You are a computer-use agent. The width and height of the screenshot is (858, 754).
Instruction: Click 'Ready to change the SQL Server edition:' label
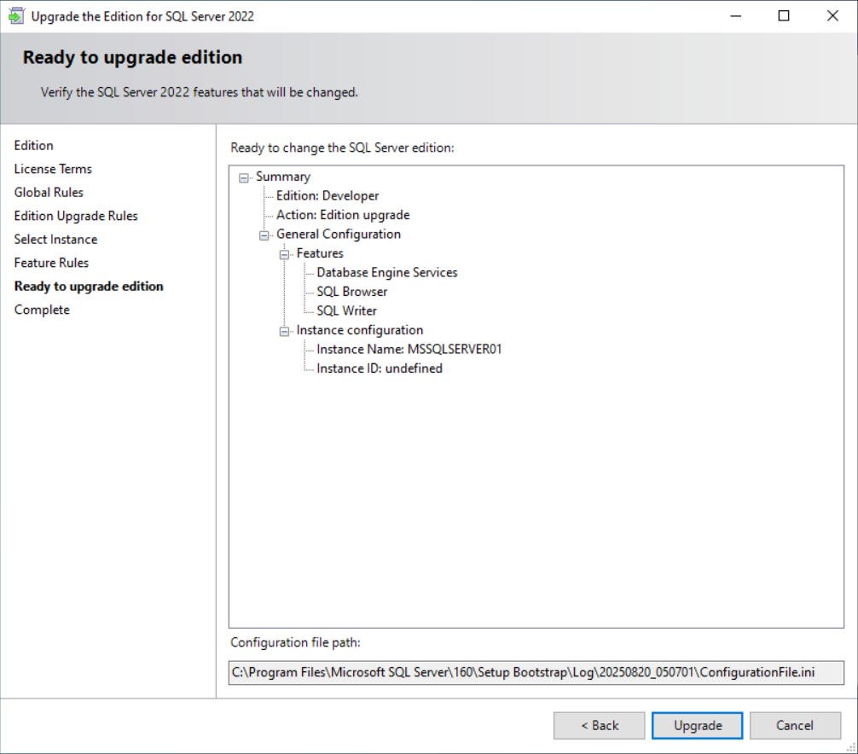pyautogui.click(x=342, y=148)
